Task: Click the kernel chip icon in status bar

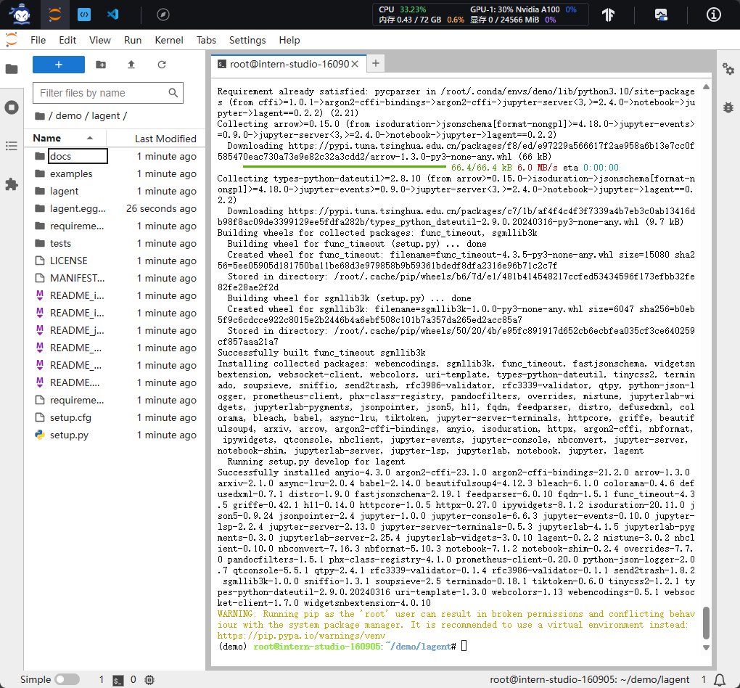Action: (149, 680)
